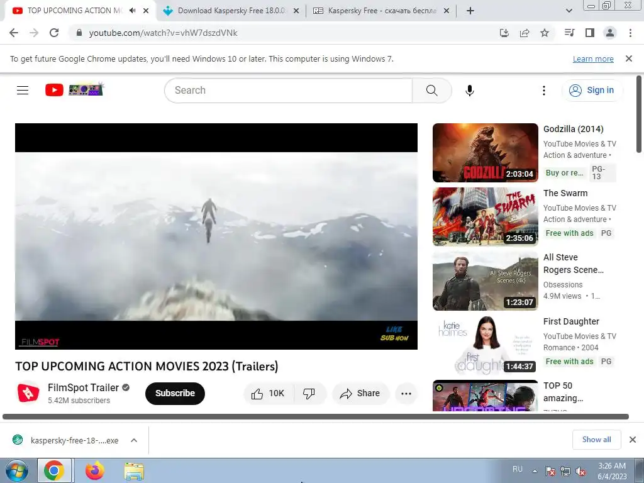Click the Action Center flag tray icon
644x483 pixels.
550,471
